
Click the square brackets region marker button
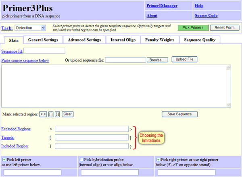(51, 114)
